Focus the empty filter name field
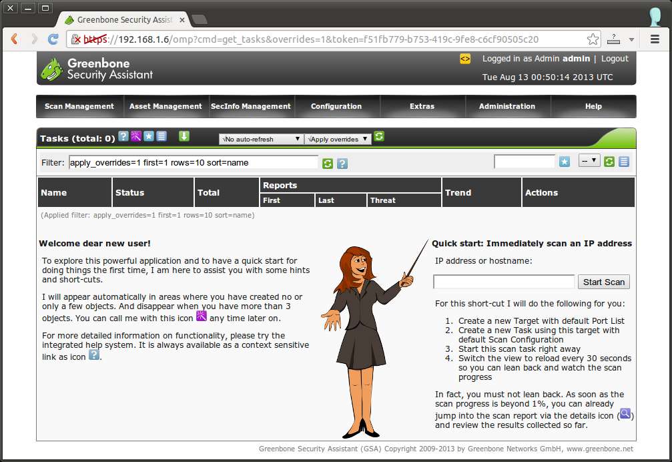The width and height of the screenshot is (672, 462). [x=525, y=162]
